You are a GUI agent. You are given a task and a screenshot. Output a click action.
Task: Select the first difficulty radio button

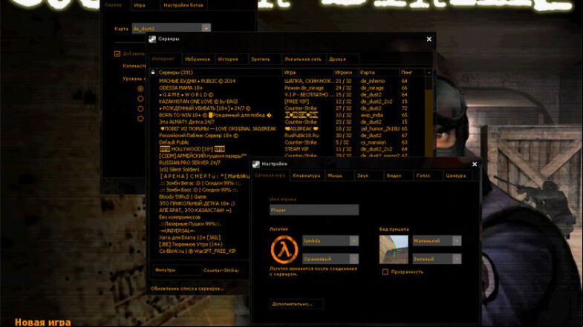click(140, 89)
